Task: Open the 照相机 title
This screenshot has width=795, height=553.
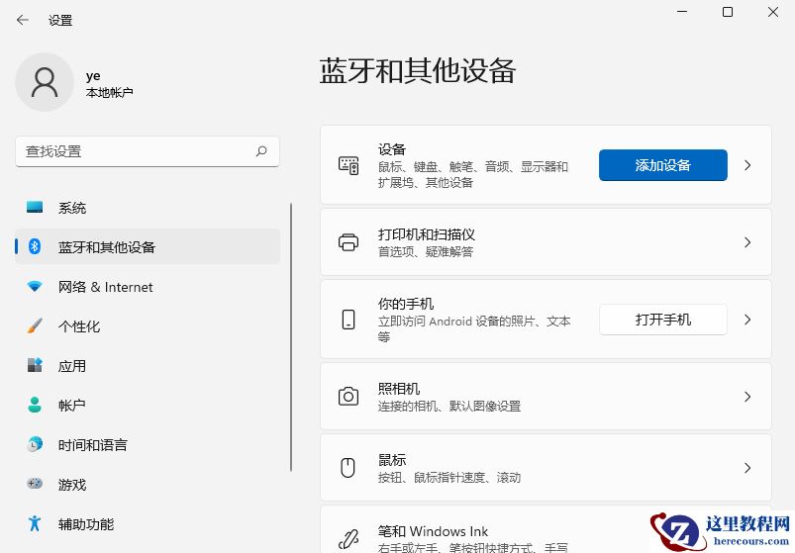Action: point(399,389)
